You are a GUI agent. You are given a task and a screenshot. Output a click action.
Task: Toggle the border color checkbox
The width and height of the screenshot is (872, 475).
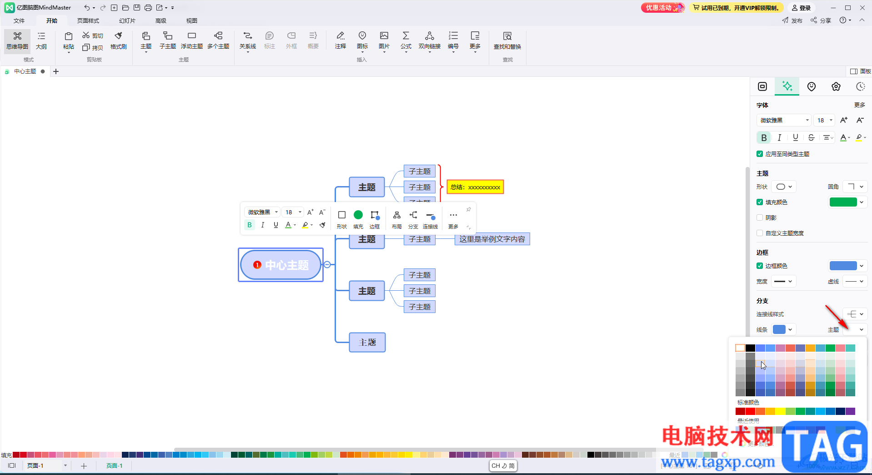[x=760, y=266]
